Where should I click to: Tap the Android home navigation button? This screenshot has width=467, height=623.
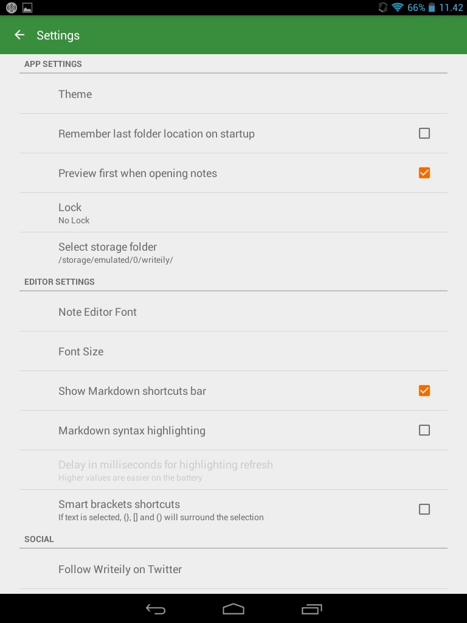click(x=233, y=608)
